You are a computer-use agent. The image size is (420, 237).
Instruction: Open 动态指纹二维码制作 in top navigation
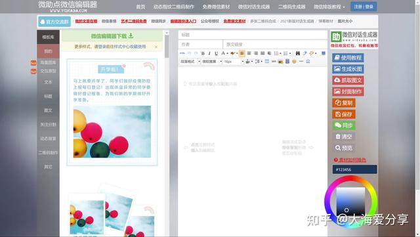[x=173, y=7]
